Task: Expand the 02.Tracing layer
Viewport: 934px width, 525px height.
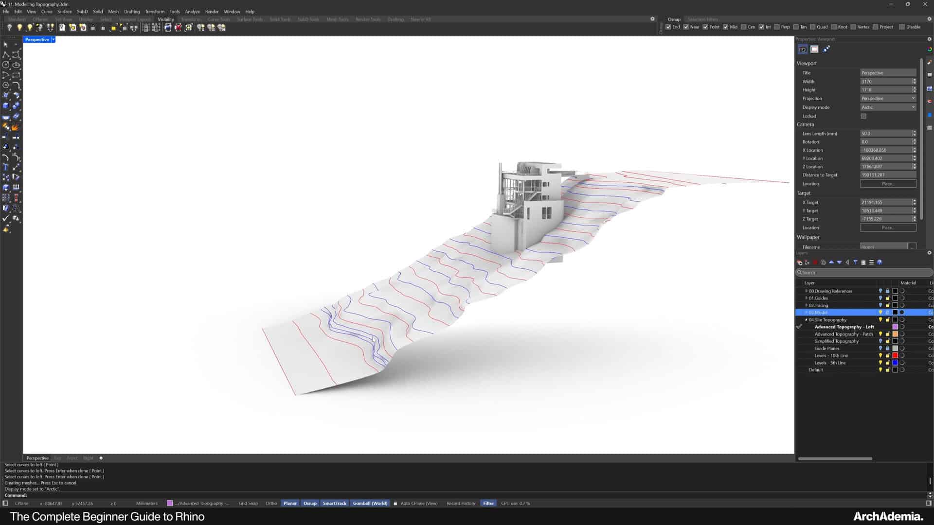Action: click(x=806, y=306)
